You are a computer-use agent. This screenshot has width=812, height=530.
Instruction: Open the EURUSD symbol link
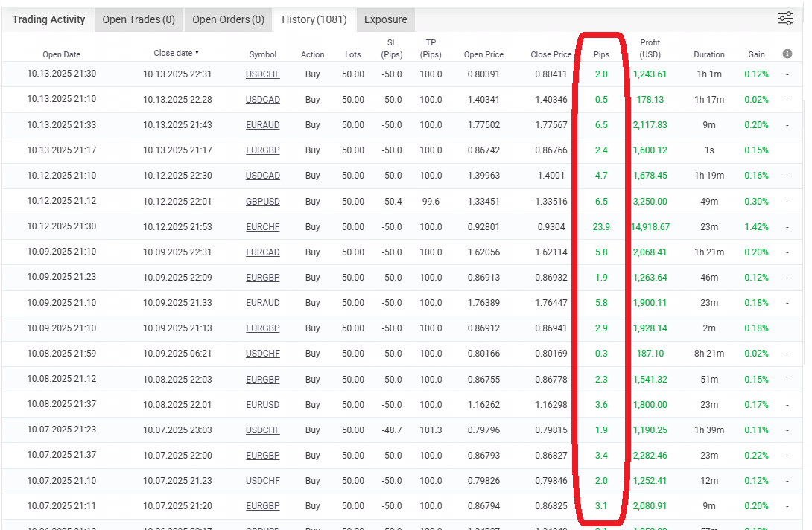coord(262,405)
